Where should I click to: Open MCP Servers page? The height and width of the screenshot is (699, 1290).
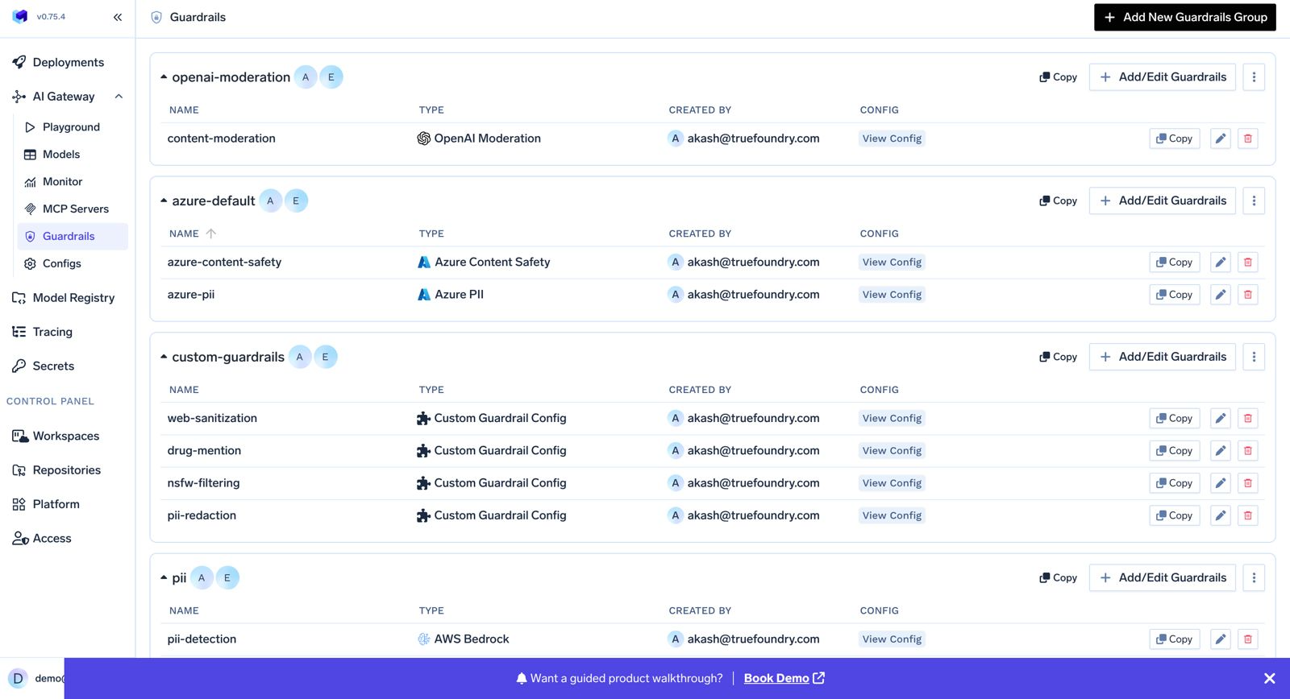click(x=75, y=209)
